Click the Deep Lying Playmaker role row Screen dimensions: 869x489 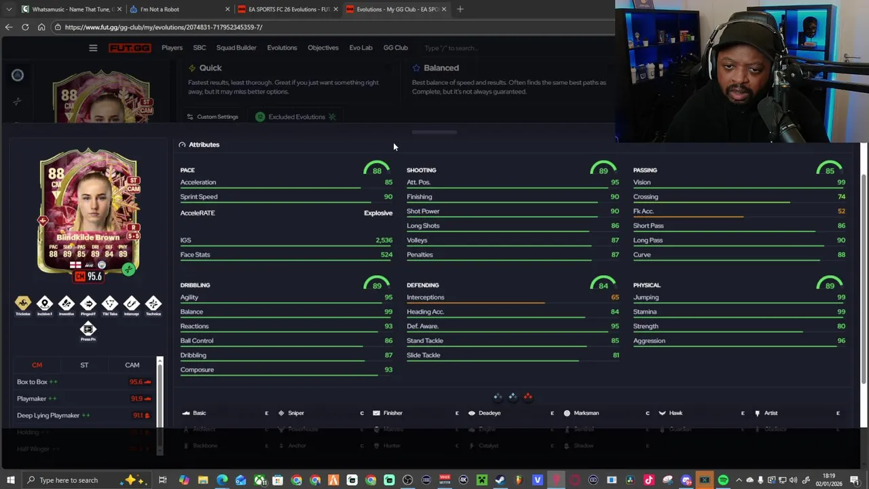[84, 415]
